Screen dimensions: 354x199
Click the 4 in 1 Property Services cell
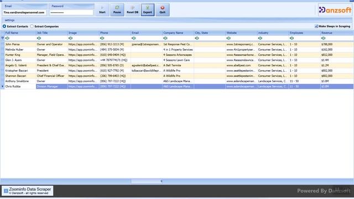tap(178, 50)
